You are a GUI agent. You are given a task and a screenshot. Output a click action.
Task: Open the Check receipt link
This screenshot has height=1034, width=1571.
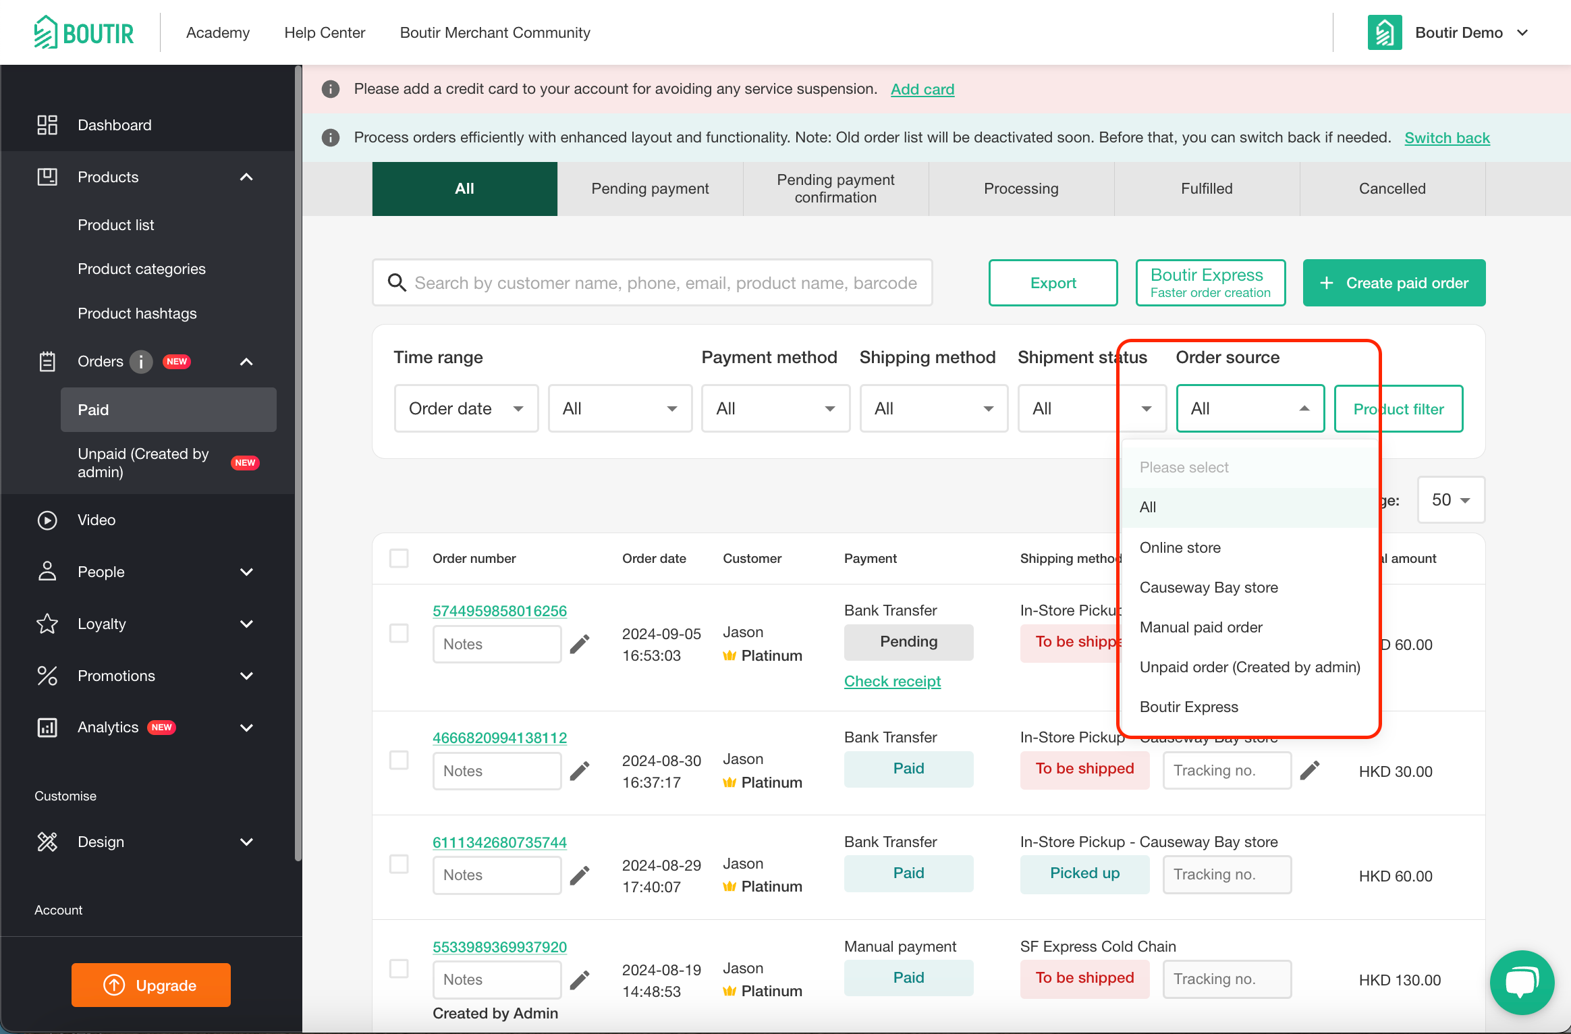tap(892, 681)
